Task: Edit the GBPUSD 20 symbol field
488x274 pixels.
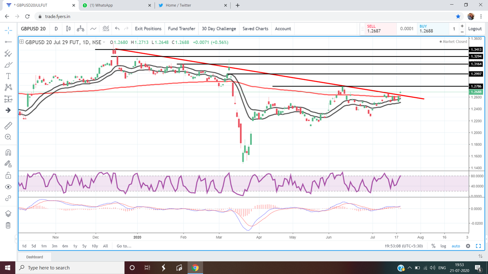Action: (x=33, y=29)
